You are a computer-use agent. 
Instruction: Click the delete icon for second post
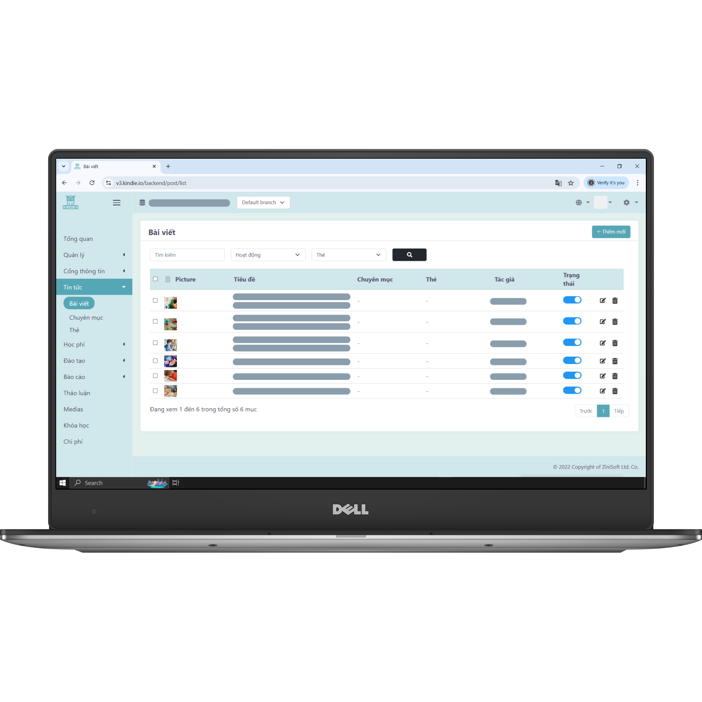615,322
